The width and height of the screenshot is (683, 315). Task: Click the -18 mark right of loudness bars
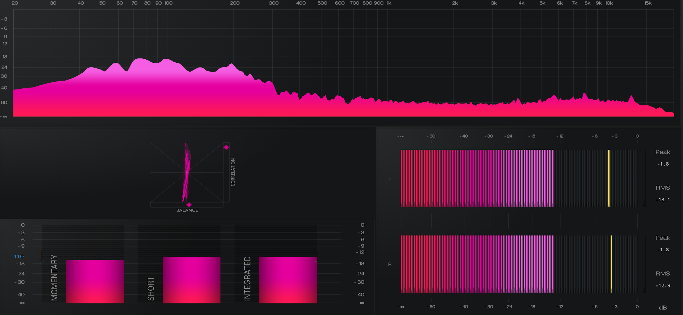360,264
